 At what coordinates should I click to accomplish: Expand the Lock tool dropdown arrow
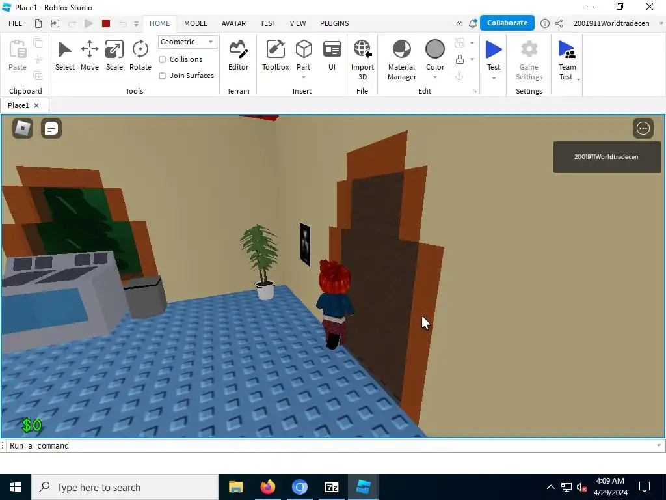tap(472, 59)
